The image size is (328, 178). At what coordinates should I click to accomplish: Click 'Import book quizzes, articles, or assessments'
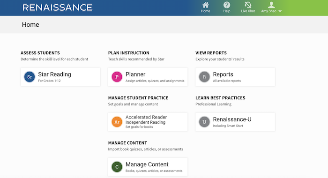pyautogui.click(x=146, y=149)
